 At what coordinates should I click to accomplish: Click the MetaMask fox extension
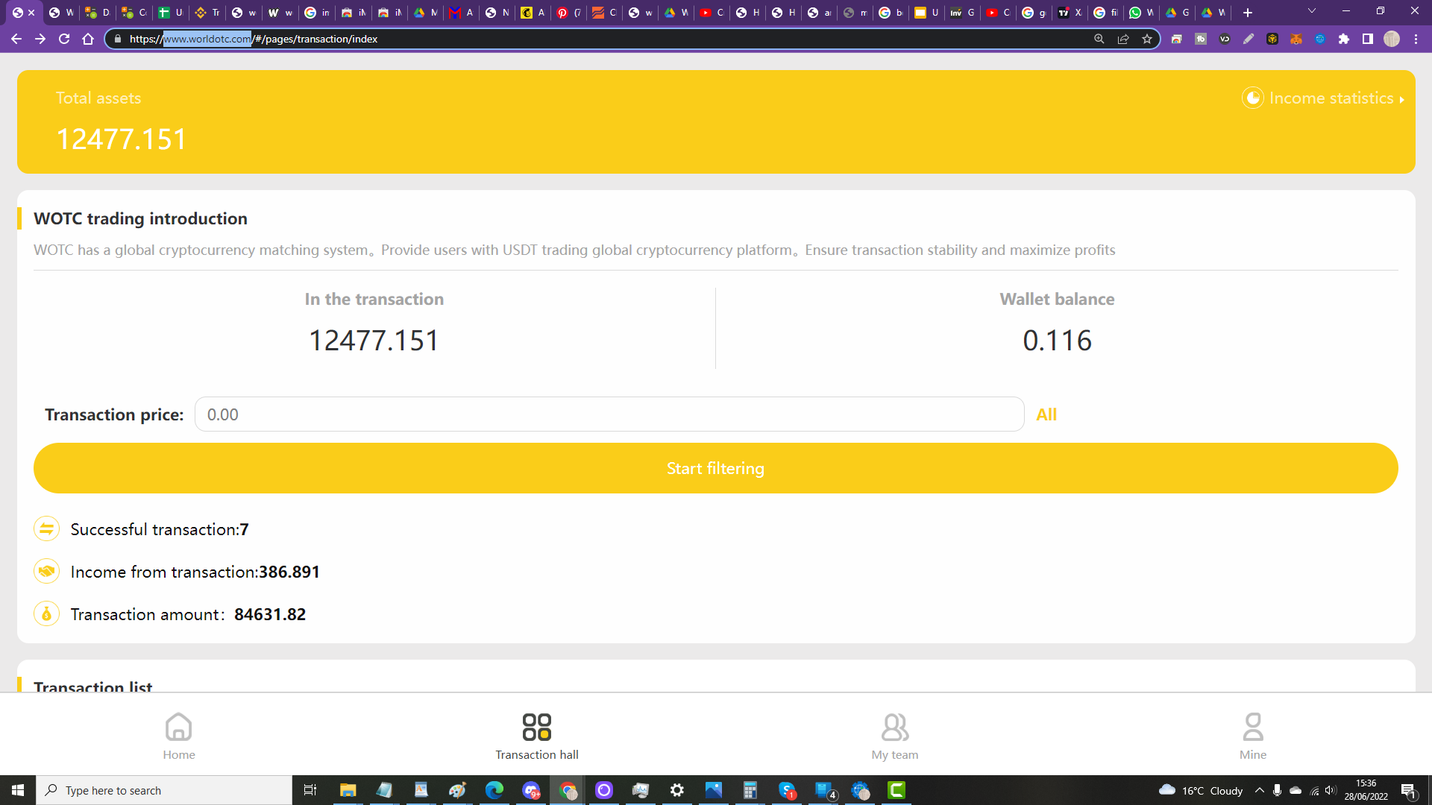(1296, 39)
